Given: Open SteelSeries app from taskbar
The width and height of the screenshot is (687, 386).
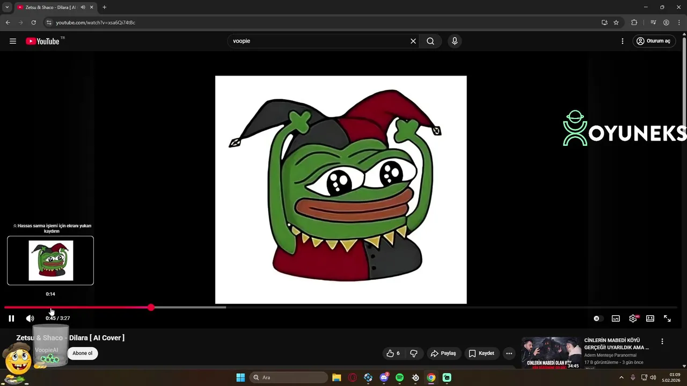Looking at the screenshot, I should click(x=415, y=377).
